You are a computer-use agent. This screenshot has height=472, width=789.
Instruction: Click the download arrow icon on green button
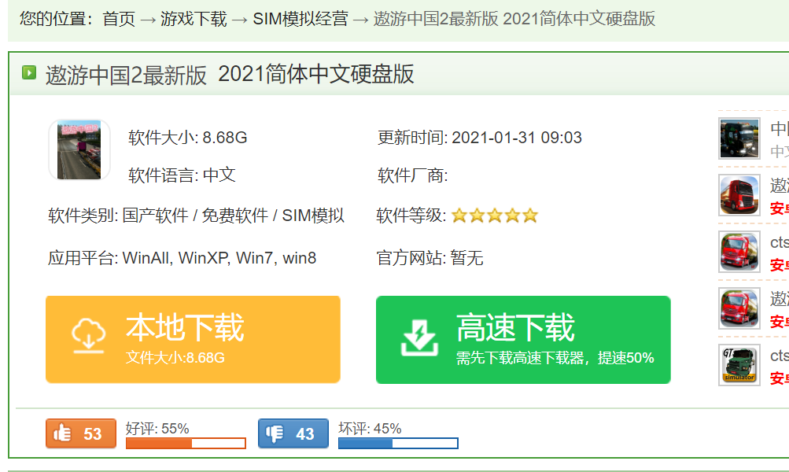coord(418,338)
